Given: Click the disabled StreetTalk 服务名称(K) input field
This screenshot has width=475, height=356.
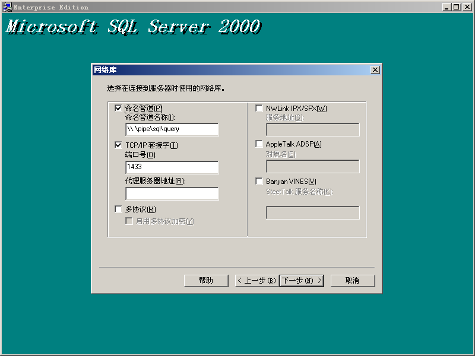Looking at the screenshot, I should pyautogui.click(x=313, y=212).
